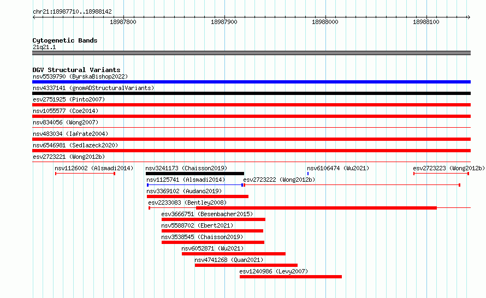This screenshot has width=486, height=298.
Task: Select the blue nsv1125741 variant line
Action: point(195,185)
